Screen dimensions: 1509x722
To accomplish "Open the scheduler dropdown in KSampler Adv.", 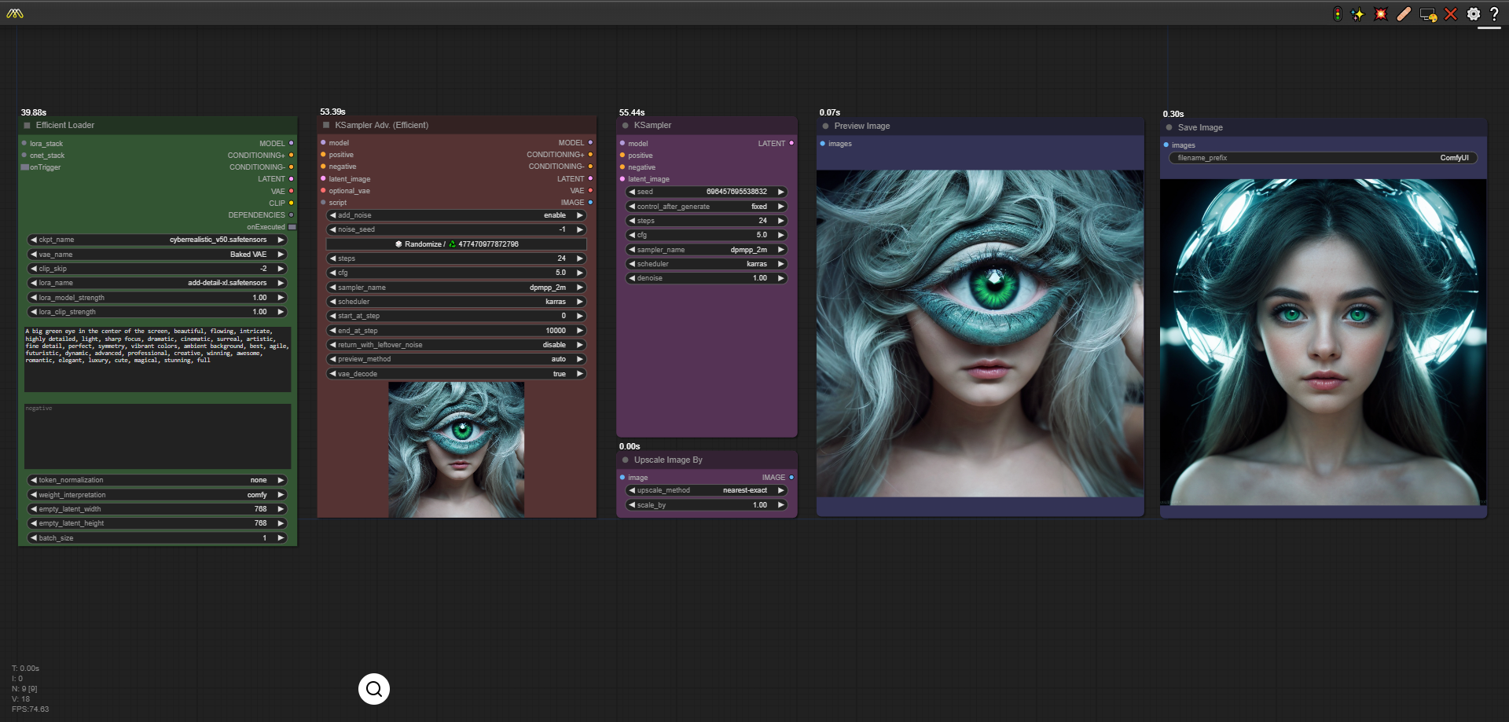I will click(456, 302).
